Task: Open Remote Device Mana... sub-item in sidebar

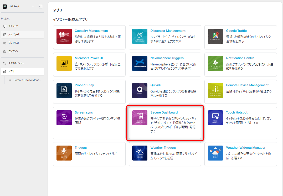Action: point(24,80)
